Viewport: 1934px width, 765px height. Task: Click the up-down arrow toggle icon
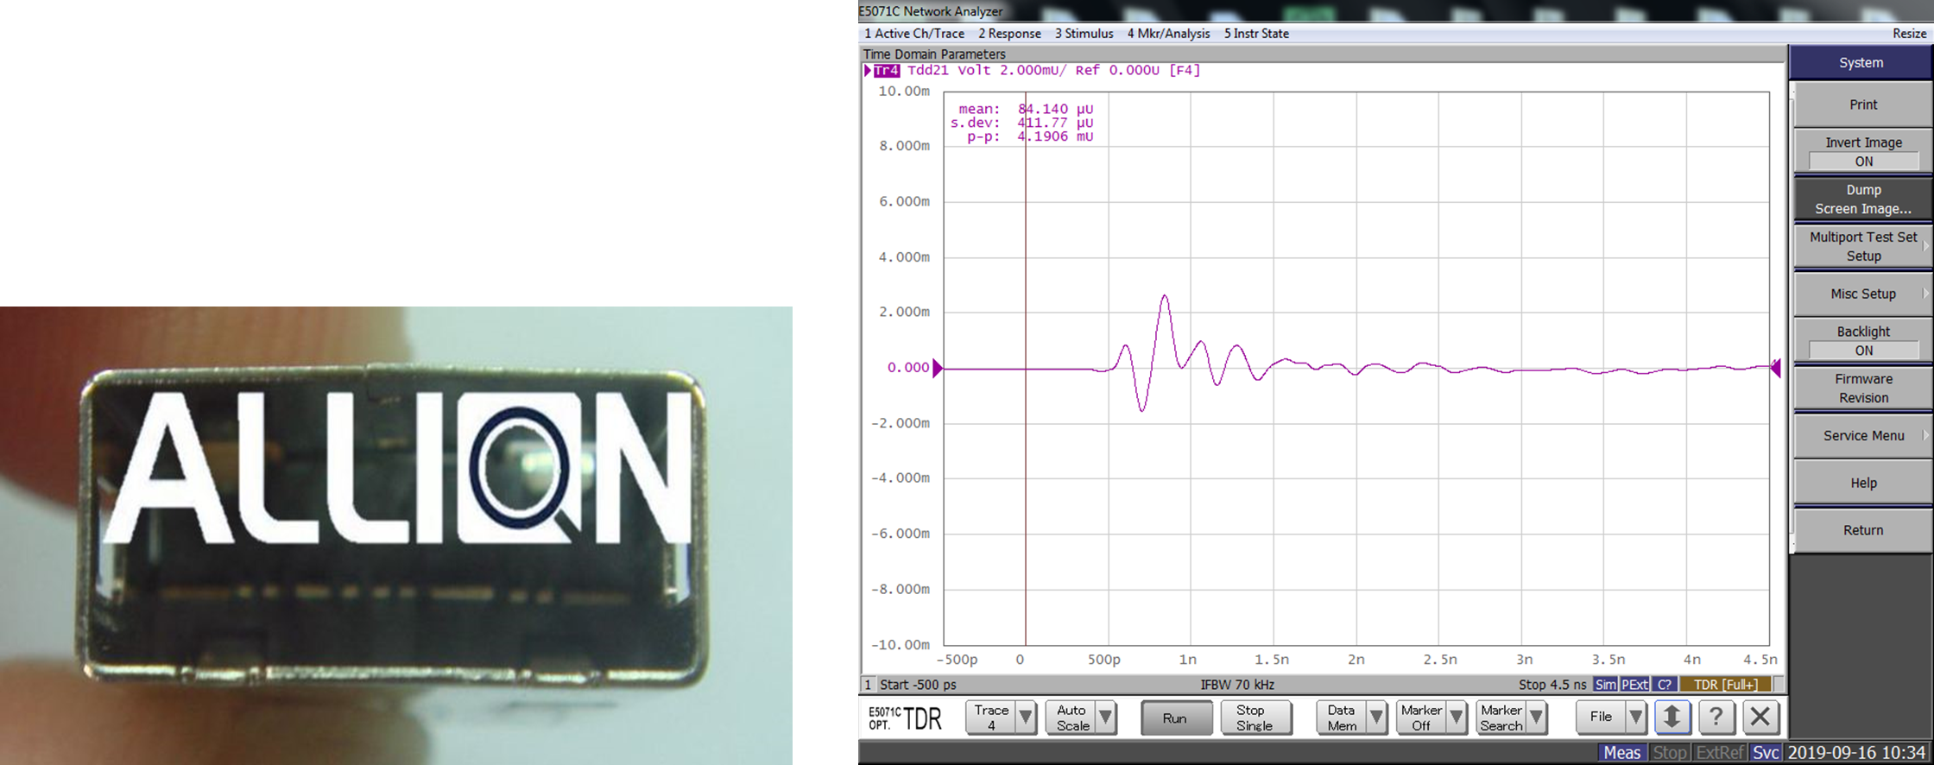1672,717
